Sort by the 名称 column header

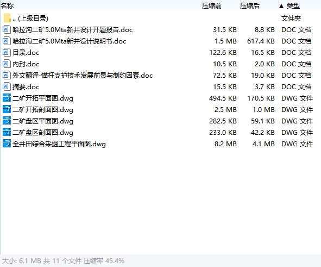[7, 6]
